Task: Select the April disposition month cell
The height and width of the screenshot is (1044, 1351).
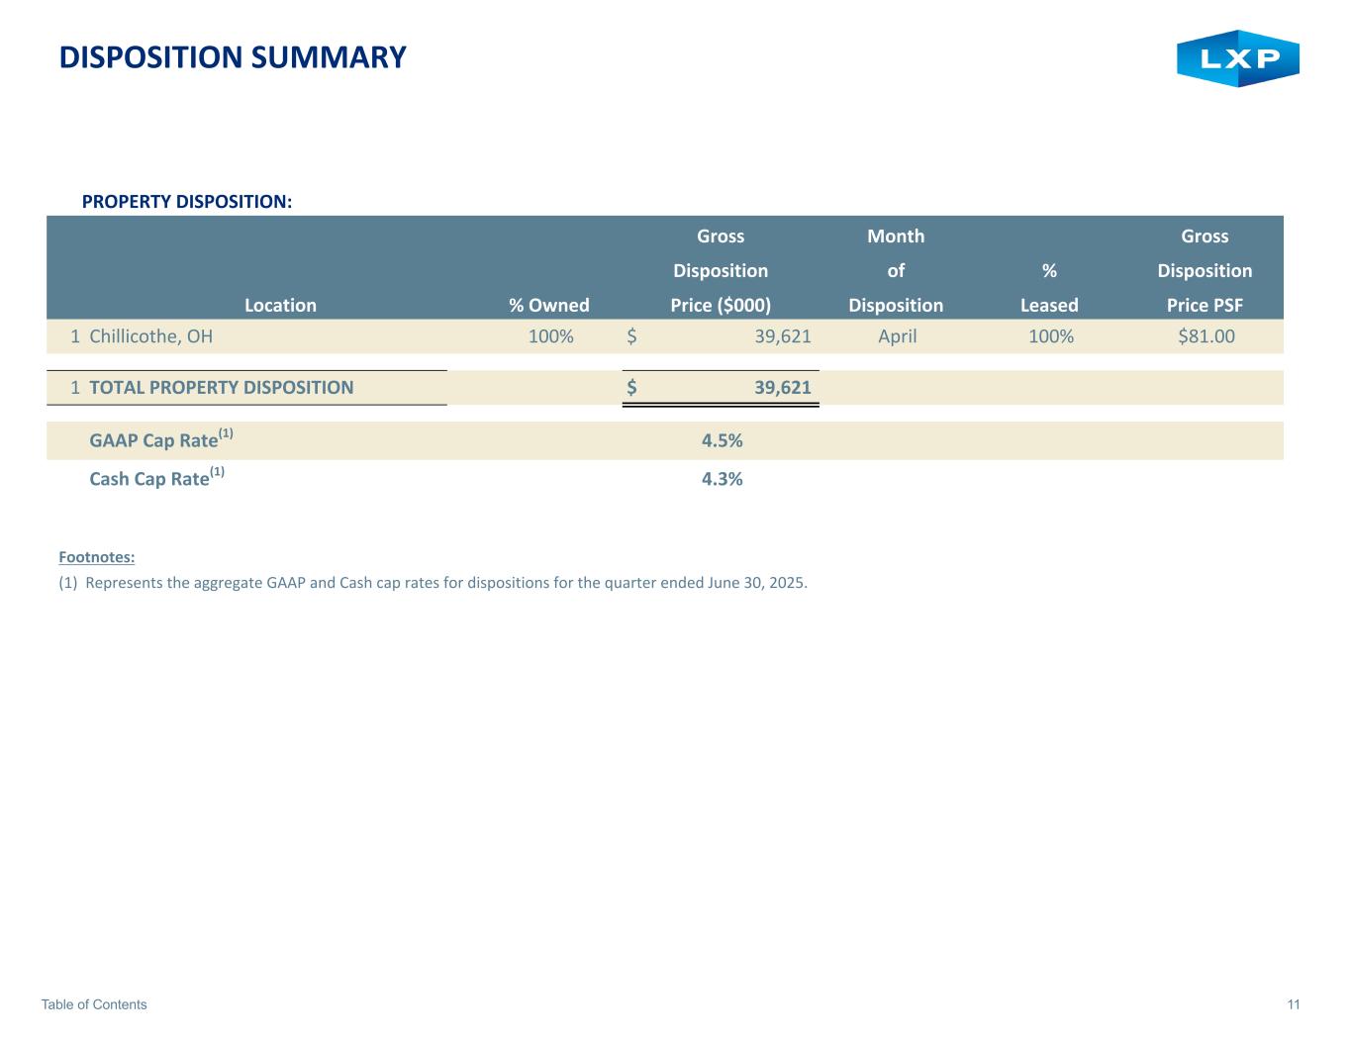Action: tap(897, 336)
